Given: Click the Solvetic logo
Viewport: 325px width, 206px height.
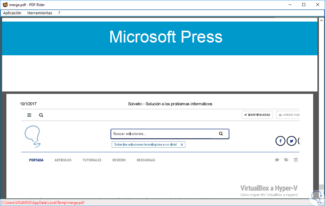Looking at the screenshot, I should [x=33, y=136].
